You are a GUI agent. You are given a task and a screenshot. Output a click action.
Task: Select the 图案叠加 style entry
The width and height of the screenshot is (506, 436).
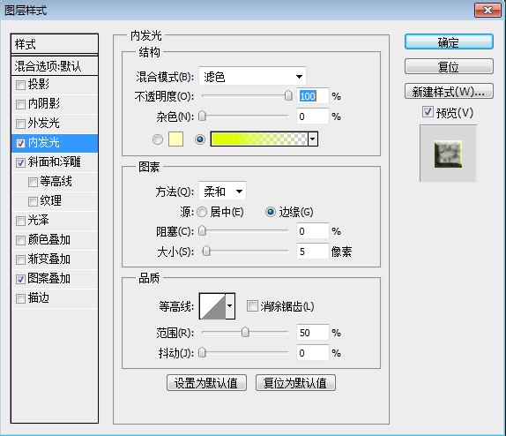tap(55, 279)
